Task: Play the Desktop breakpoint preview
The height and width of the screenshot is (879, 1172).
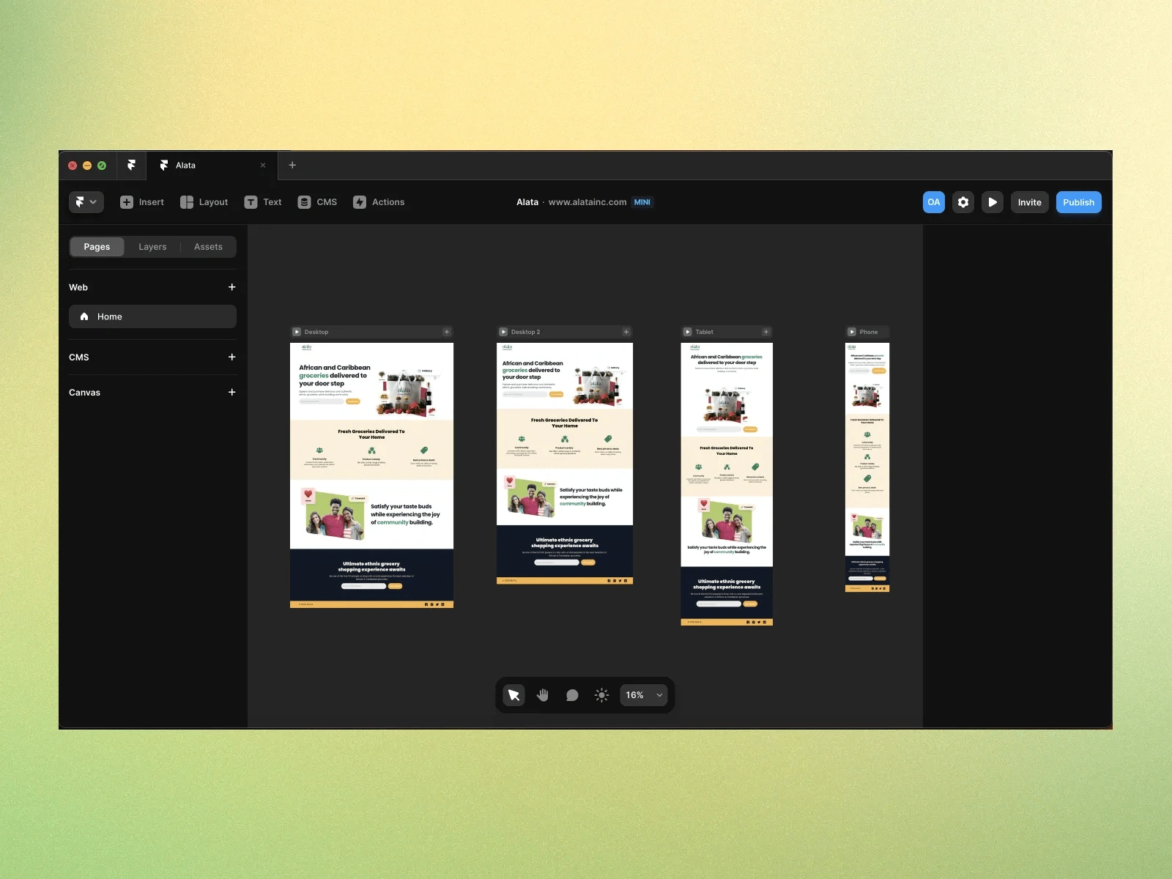Action: (x=297, y=332)
